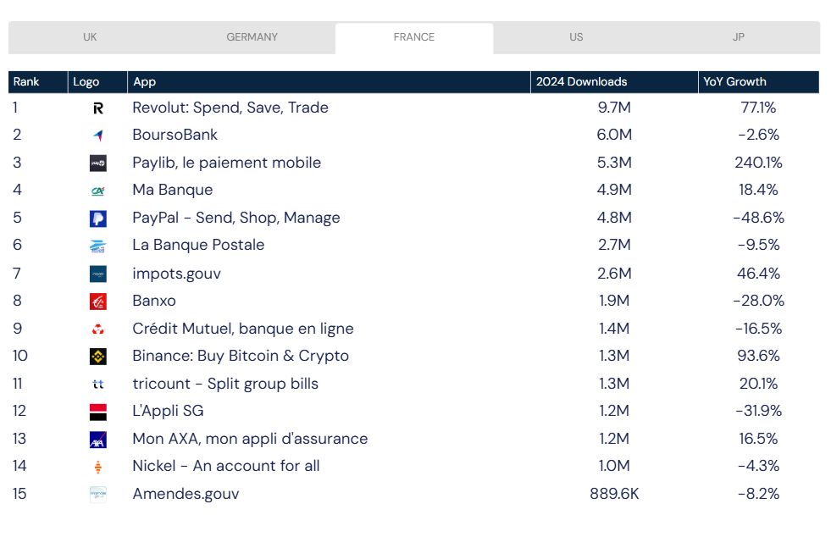This screenshot has width=831, height=548.
Task: Click the -4.3% growth value
Action: tap(758, 466)
